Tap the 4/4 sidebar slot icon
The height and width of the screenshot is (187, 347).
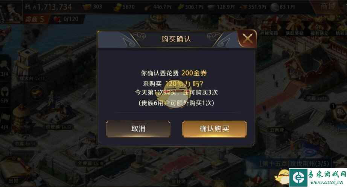click(x=5, y=120)
